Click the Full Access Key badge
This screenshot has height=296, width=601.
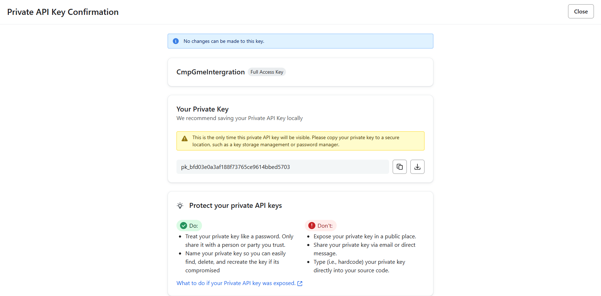click(267, 72)
